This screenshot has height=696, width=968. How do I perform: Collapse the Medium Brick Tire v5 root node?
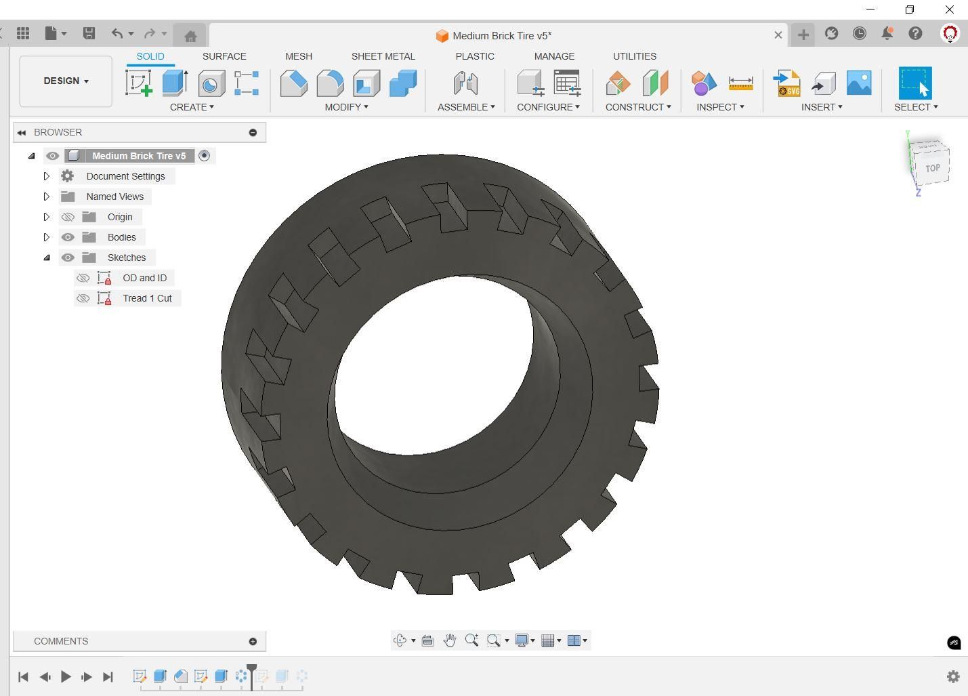pyautogui.click(x=31, y=156)
